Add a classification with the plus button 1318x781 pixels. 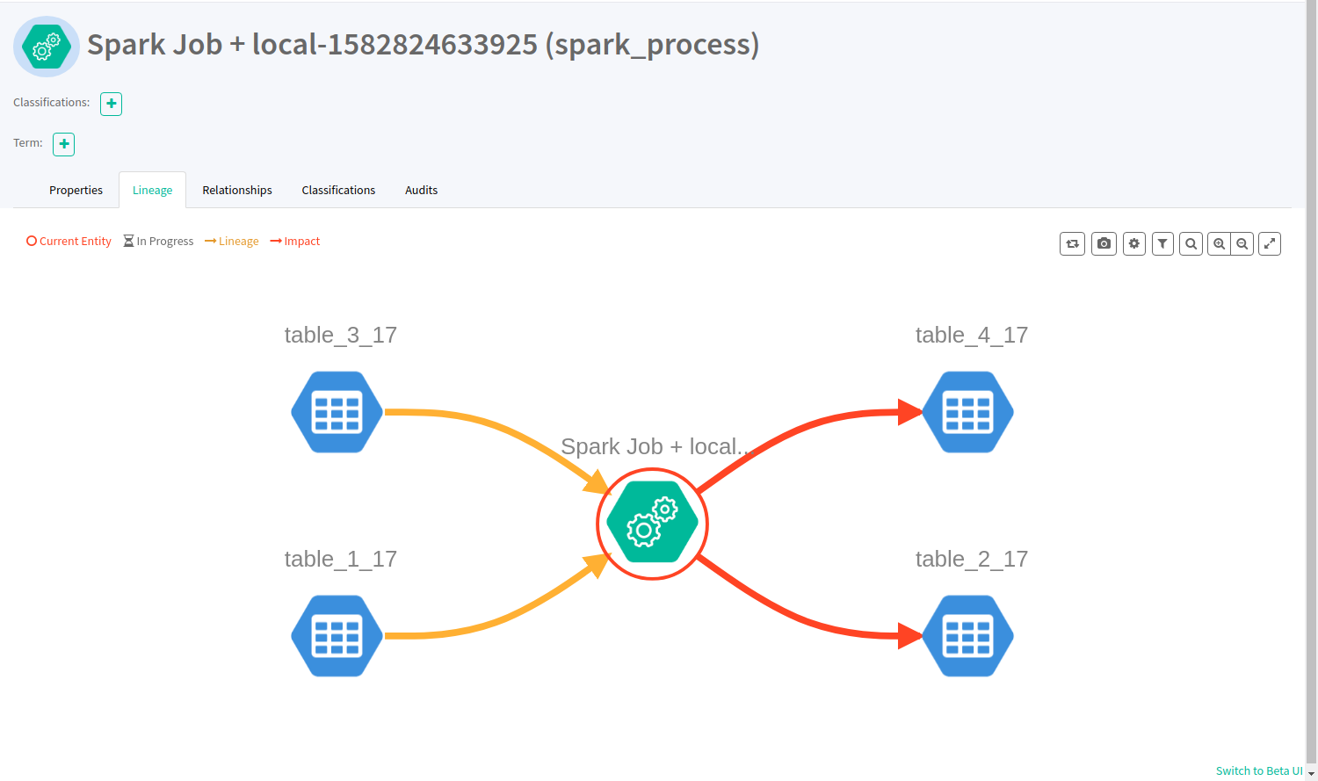point(111,104)
